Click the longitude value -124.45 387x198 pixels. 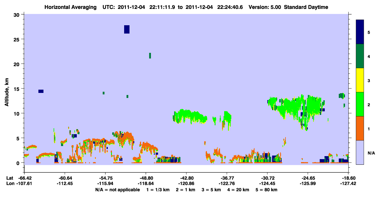tap(267, 183)
